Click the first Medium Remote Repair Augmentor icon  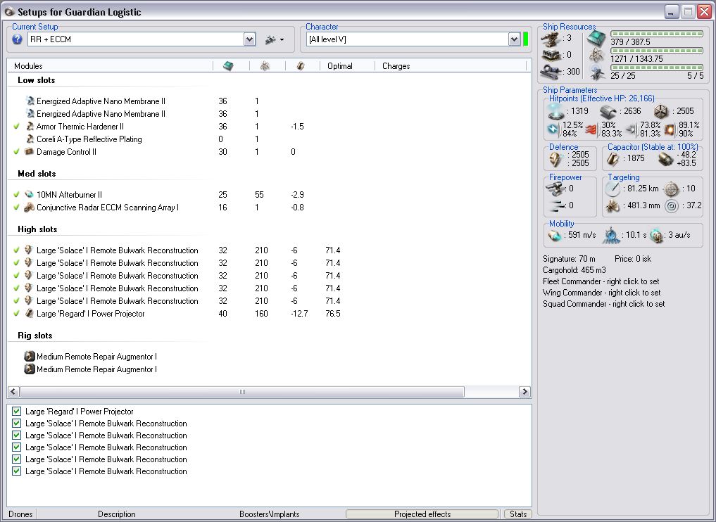pyautogui.click(x=30, y=357)
